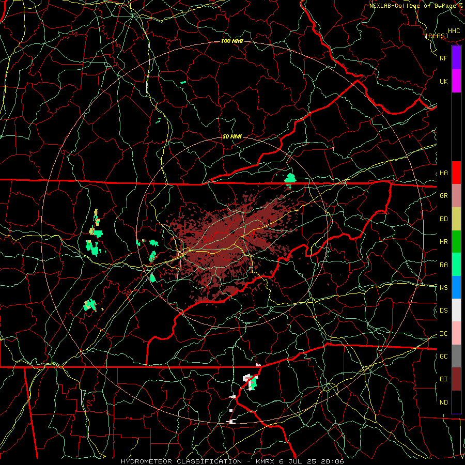This screenshot has height=465, width=465.
Task: Pick the dark green HR legend swatch
Action: [456, 242]
